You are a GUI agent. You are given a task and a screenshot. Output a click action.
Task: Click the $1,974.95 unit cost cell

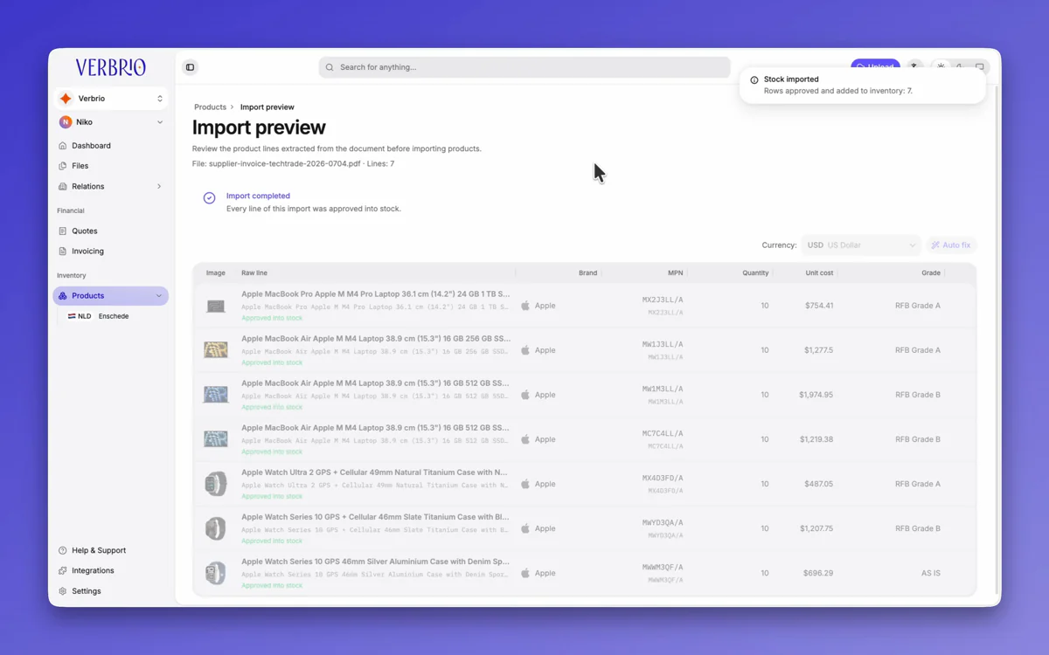tap(816, 395)
